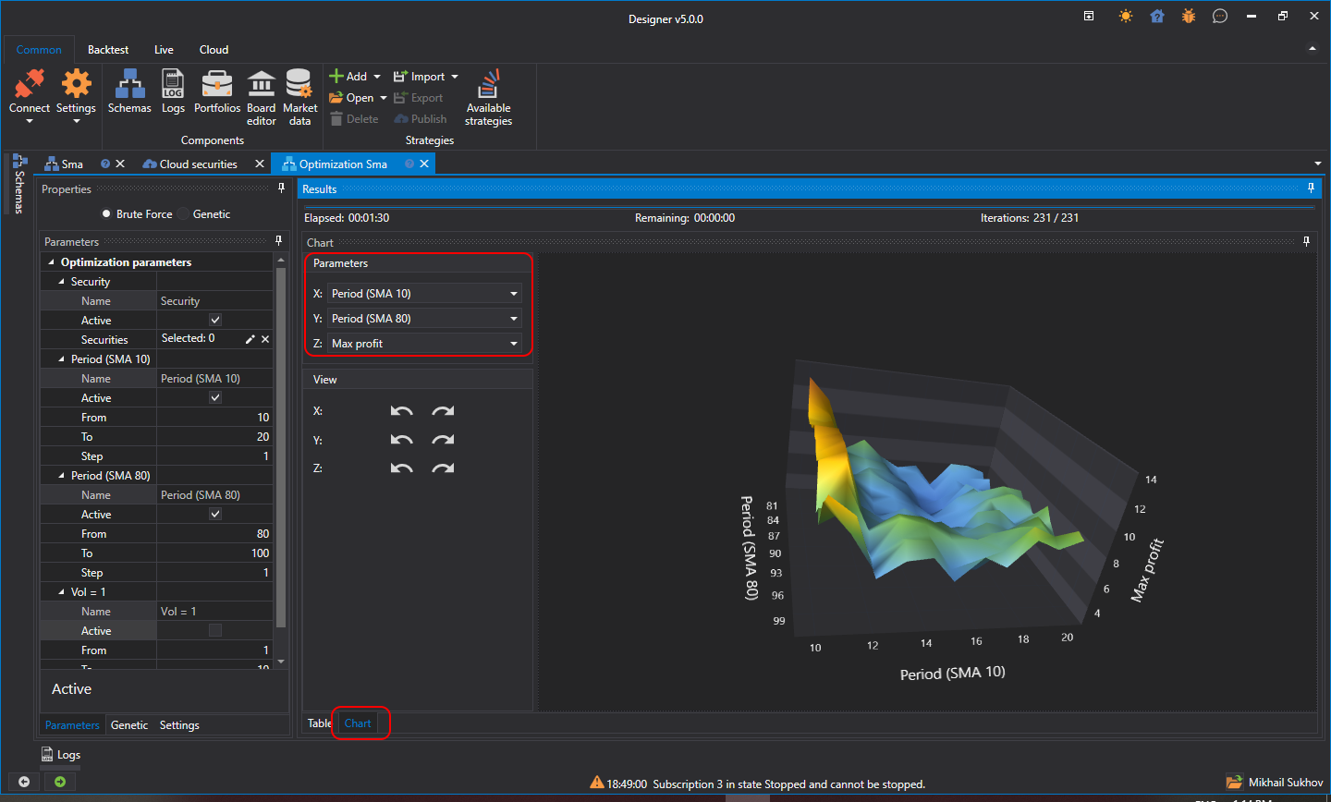Uncheck Active for Period (SMA 10)

[215, 397]
